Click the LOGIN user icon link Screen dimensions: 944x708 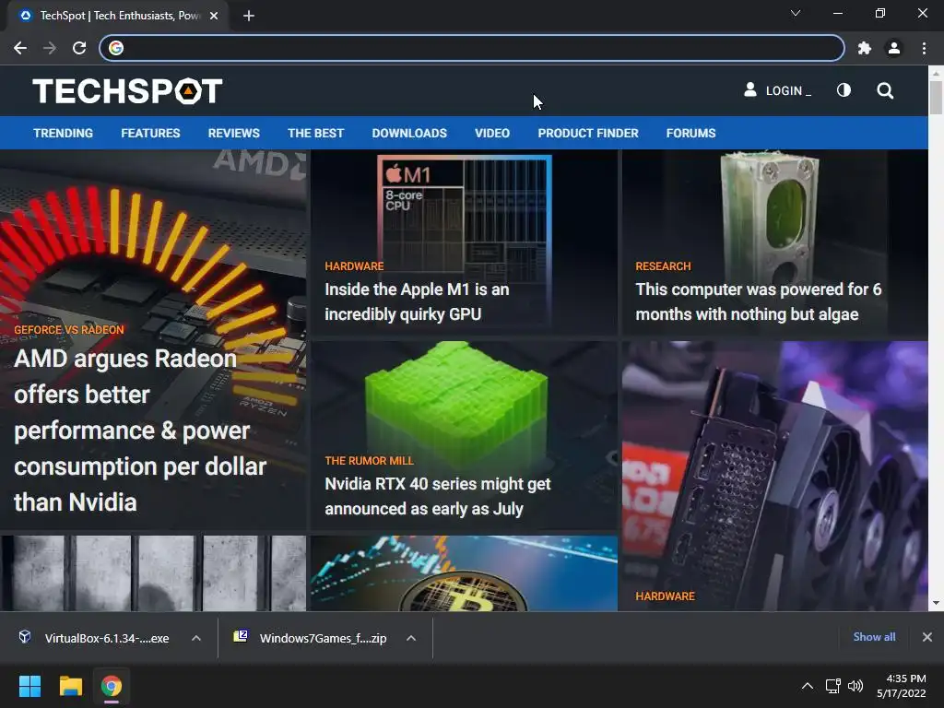point(777,90)
